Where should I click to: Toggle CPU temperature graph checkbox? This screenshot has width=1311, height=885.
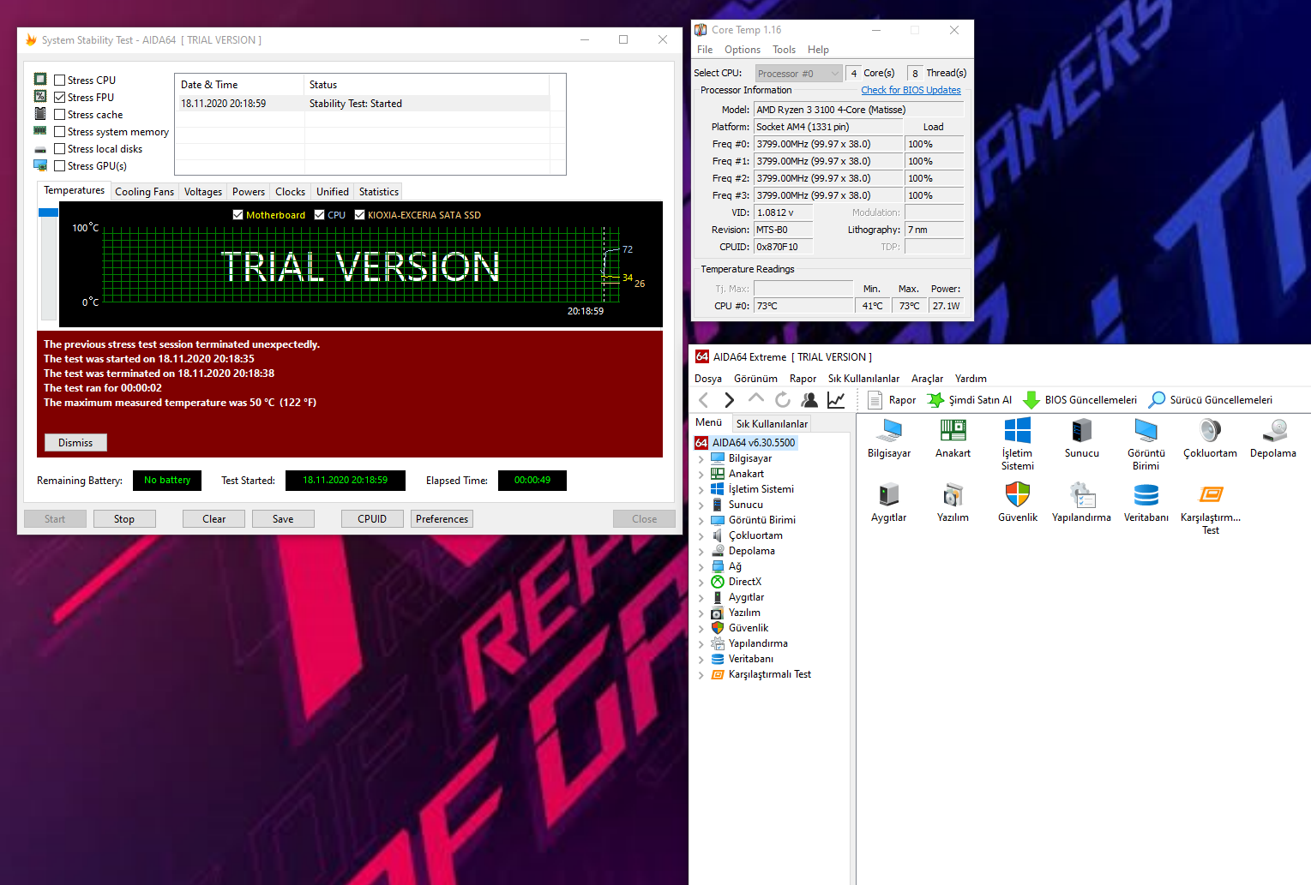coord(320,215)
